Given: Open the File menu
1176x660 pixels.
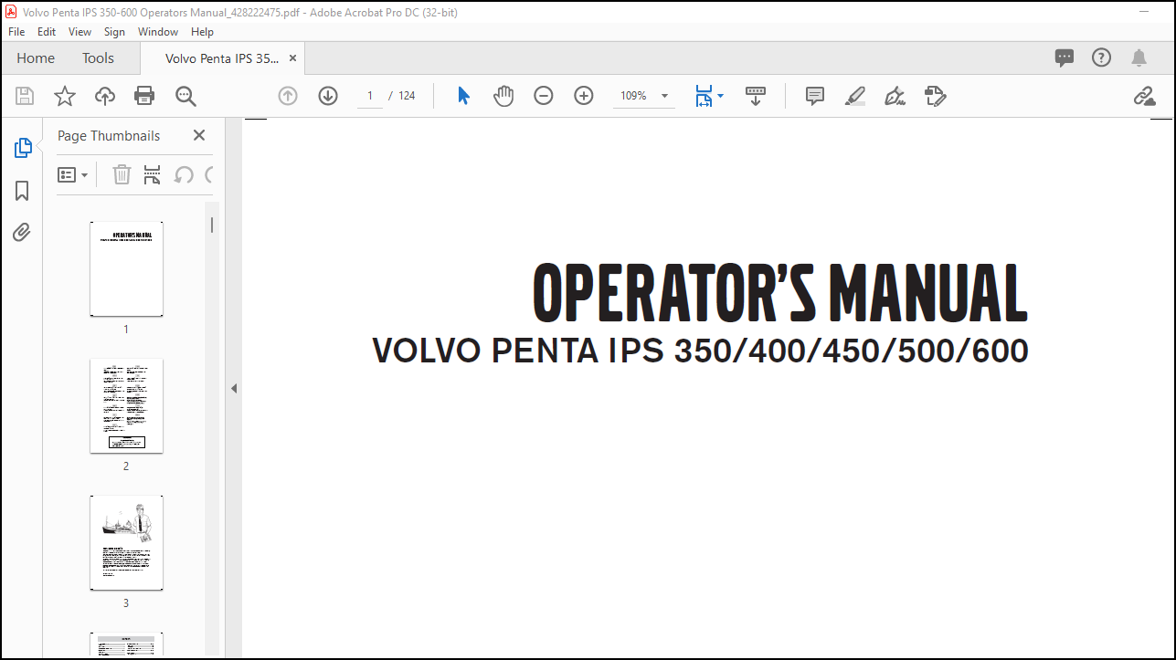Looking at the screenshot, I should point(16,32).
